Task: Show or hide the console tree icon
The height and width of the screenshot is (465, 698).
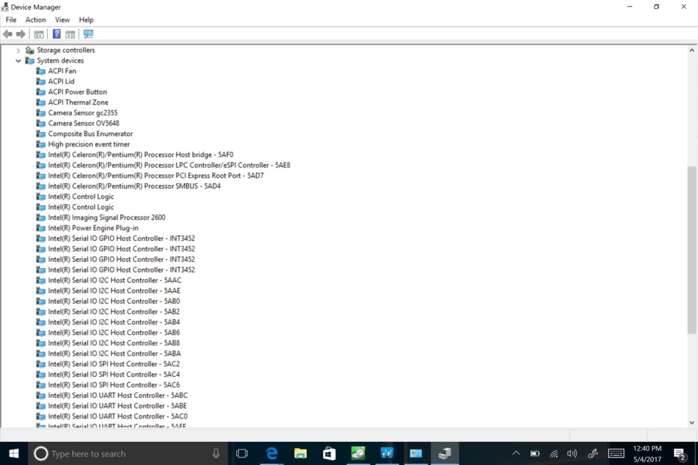Action: (x=39, y=34)
